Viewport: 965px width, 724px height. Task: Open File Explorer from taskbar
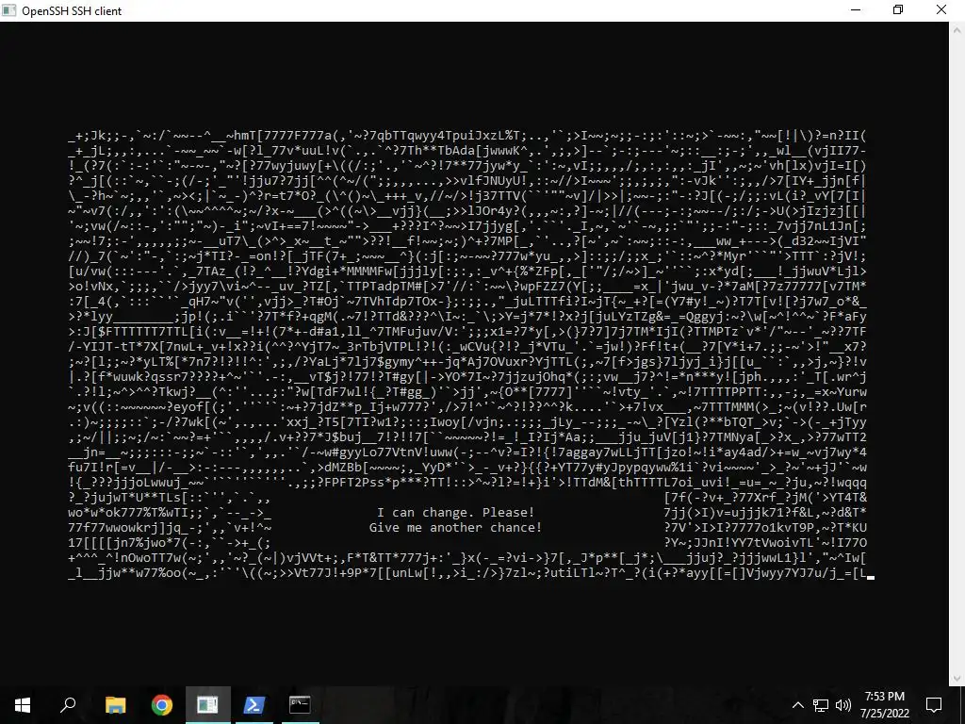click(115, 705)
